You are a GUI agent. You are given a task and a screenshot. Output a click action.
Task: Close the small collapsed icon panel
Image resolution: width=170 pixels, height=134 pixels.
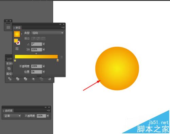[x=10, y=21]
